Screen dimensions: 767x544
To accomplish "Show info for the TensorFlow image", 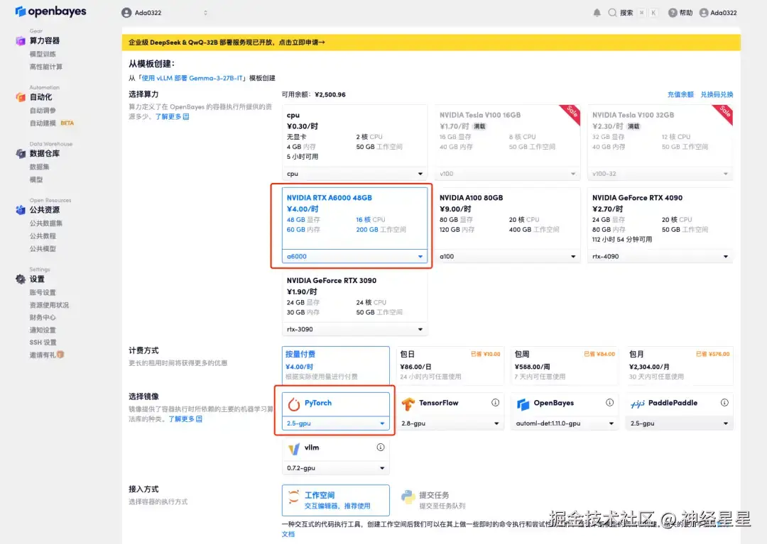I will pyautogui.click(x=495, y=402).
